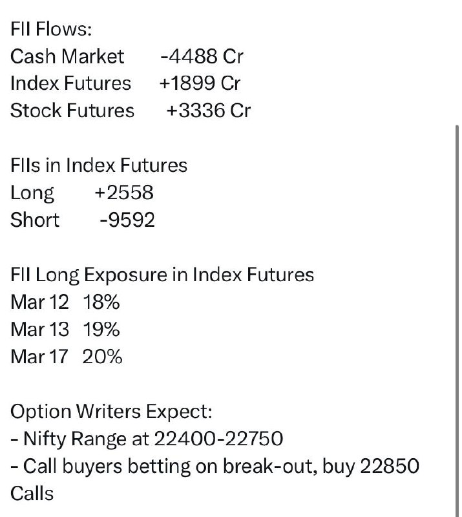
Task: Click the 'FII Flows:' heading
Action: coord(51,28)
